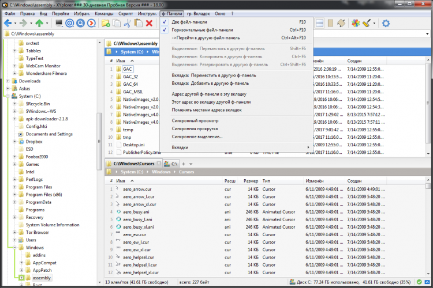Close the C:\Windows\Cursors tab
The height and width of the screenshot is (288, 433).
tap(159, 164)
